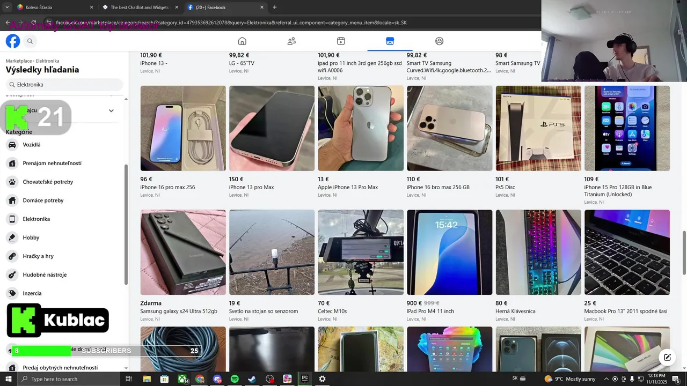Open the notification center icon

676,379
